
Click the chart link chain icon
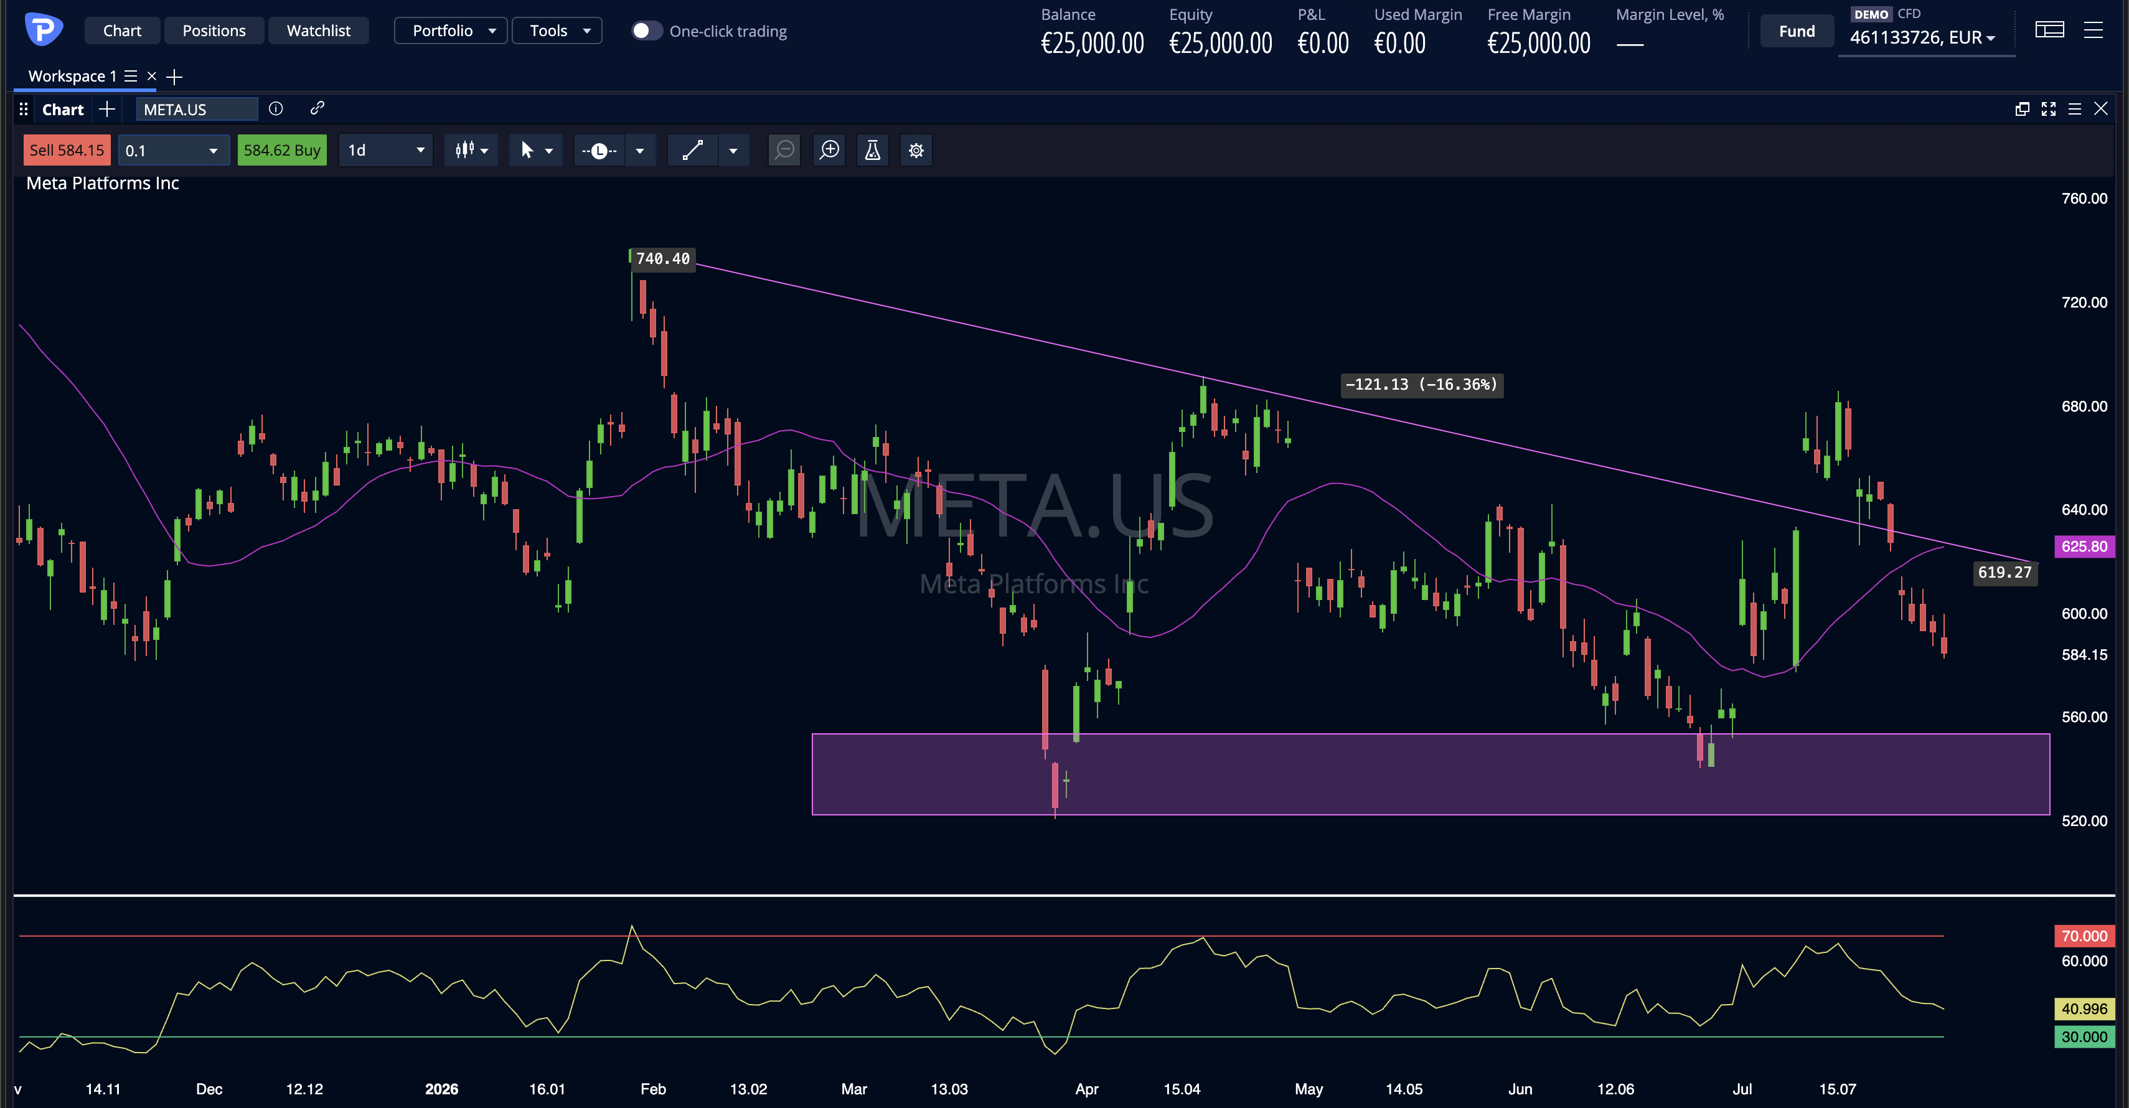[317, 108]
